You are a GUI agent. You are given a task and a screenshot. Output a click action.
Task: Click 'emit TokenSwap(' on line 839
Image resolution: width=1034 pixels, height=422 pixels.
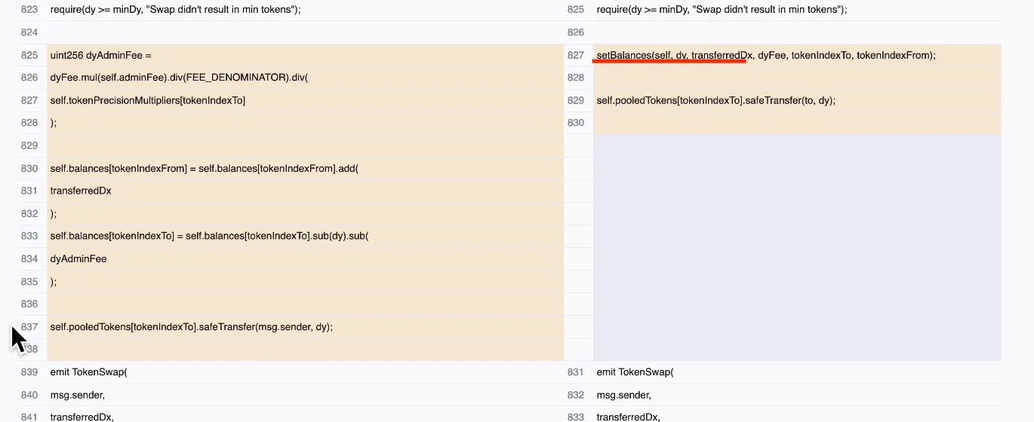(x=89, y=372)
